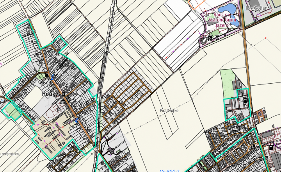Click the church symbol in the lower-right town

tap(253, 146)
